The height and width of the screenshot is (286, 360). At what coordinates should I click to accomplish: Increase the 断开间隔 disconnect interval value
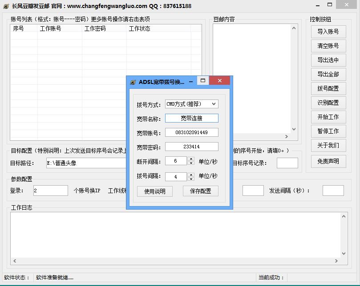click(192, 159)
